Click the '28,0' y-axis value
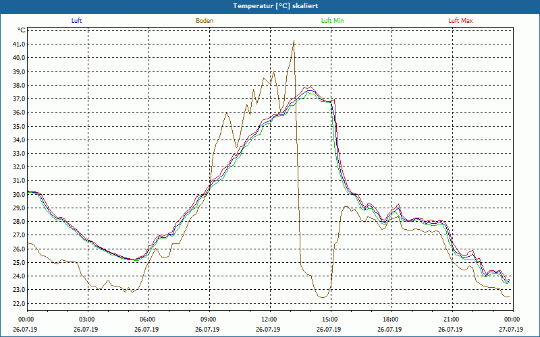Viewport: 540px width, 337px height. coord(20,222)
